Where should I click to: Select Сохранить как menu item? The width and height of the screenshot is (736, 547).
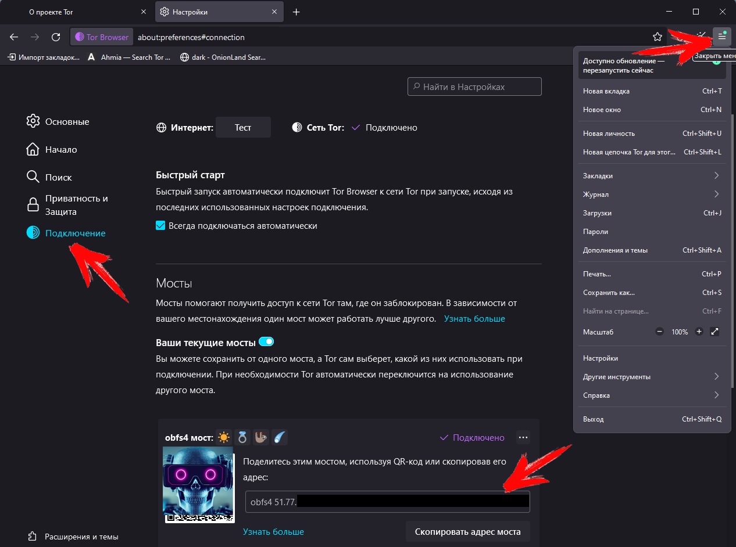(x=652, y=292)
